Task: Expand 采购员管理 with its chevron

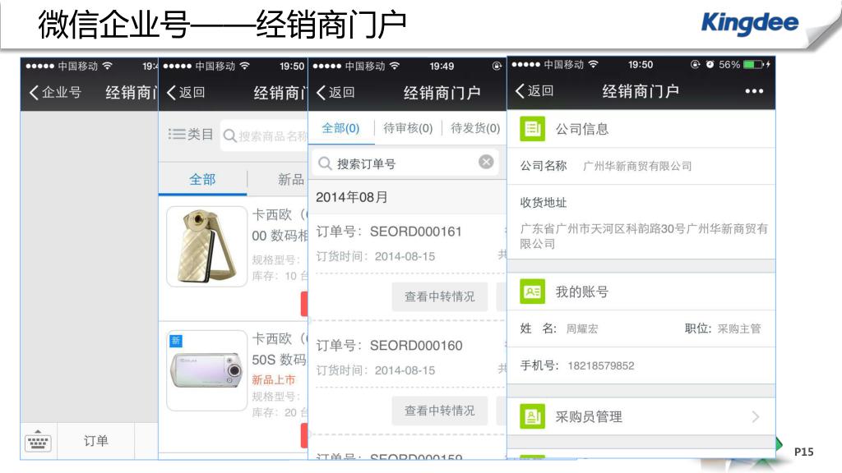Action: pyautogui.click(x=756, y=416)
